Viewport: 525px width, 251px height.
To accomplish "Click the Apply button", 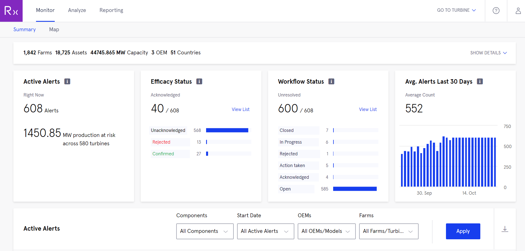I will (463, 231).
